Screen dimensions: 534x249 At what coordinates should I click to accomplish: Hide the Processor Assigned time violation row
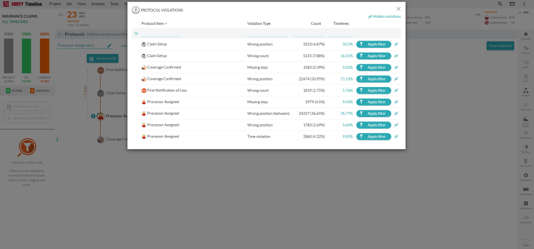[396, 136]
